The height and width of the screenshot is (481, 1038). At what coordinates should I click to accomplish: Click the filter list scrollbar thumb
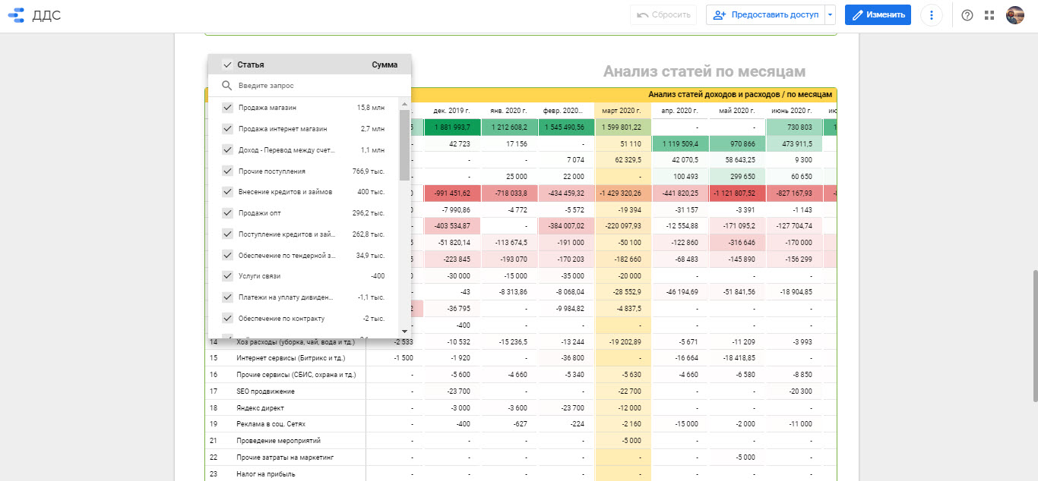click(403, 144)
